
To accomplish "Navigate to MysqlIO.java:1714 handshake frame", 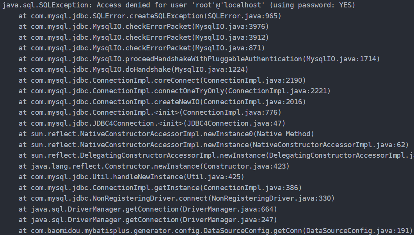I will [341, 59].
